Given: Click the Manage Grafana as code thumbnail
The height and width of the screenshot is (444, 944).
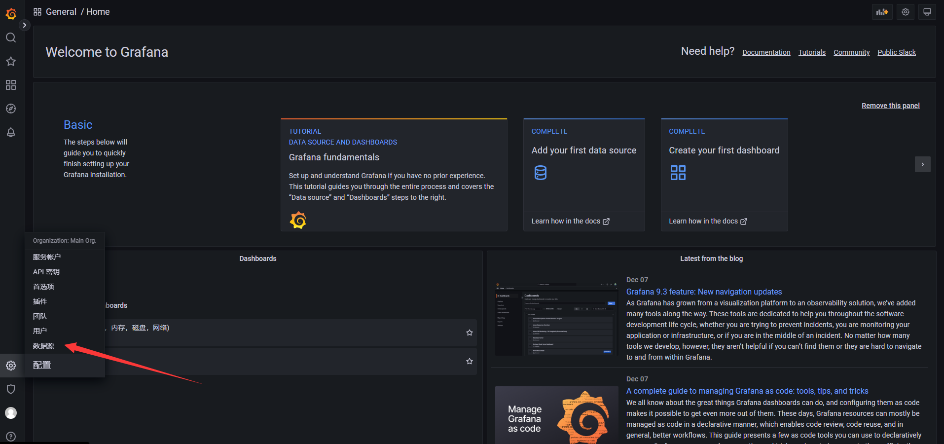Looking at the screenshot, I should click(x=557, y=415).
